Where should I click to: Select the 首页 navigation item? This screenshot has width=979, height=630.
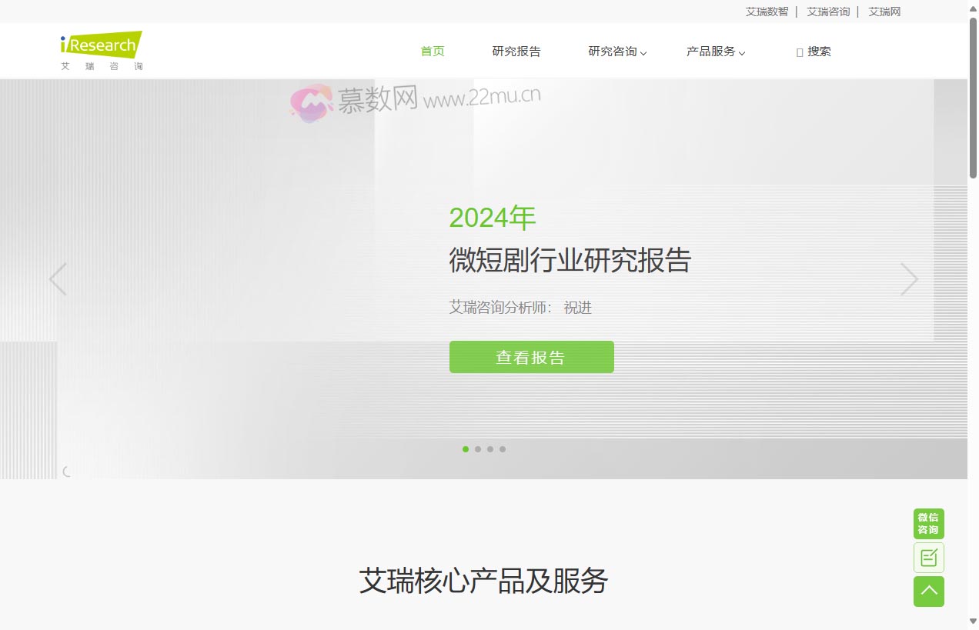coord(432,52)
